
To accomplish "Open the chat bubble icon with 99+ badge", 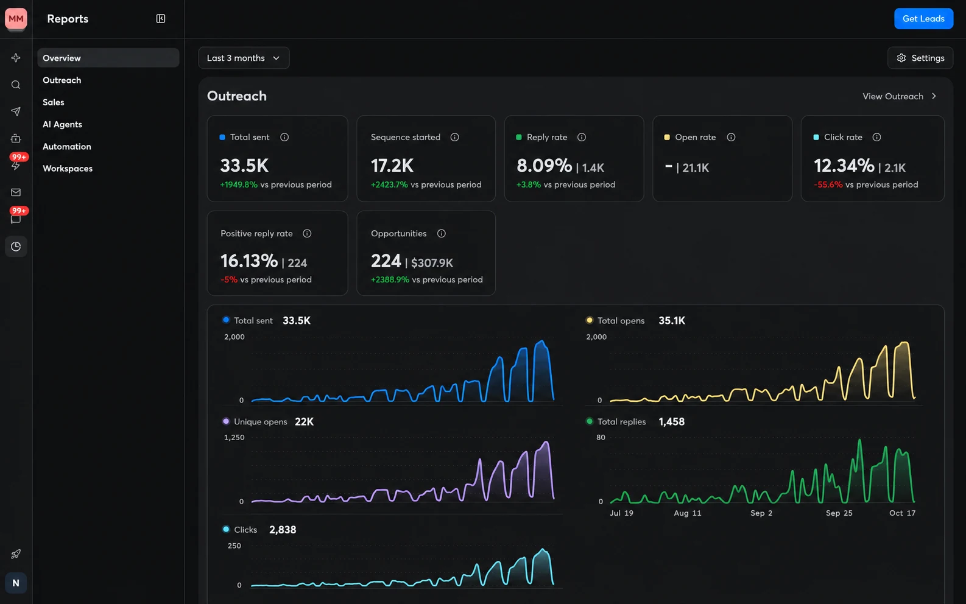I will point(16,219).
